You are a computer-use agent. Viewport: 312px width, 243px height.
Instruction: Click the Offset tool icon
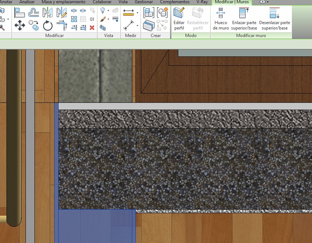coord(34,13)
